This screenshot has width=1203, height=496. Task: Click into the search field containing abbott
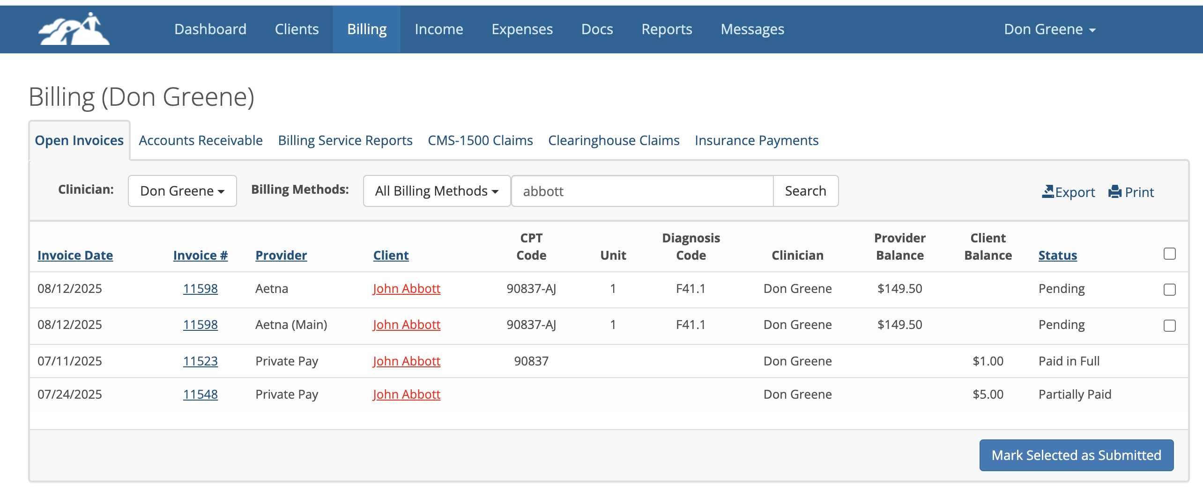642,191
